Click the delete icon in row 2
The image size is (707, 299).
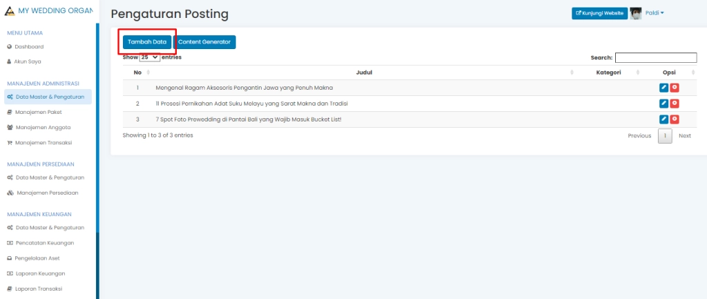click(675, 104)
